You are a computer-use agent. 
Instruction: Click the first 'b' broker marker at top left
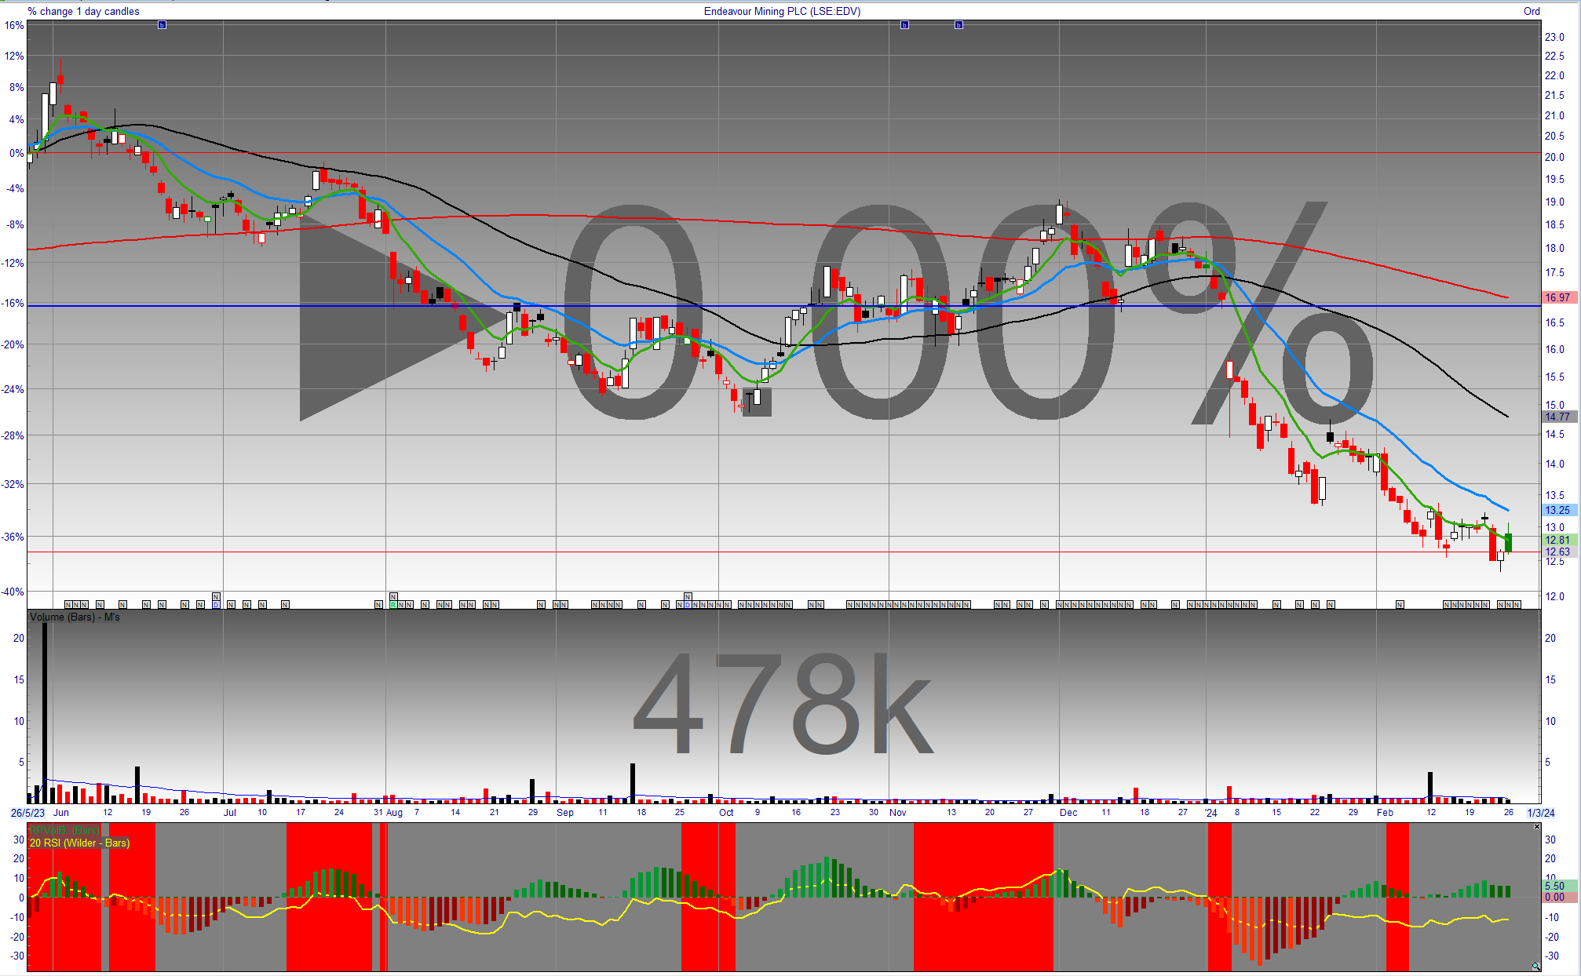[x=162, y=25]
